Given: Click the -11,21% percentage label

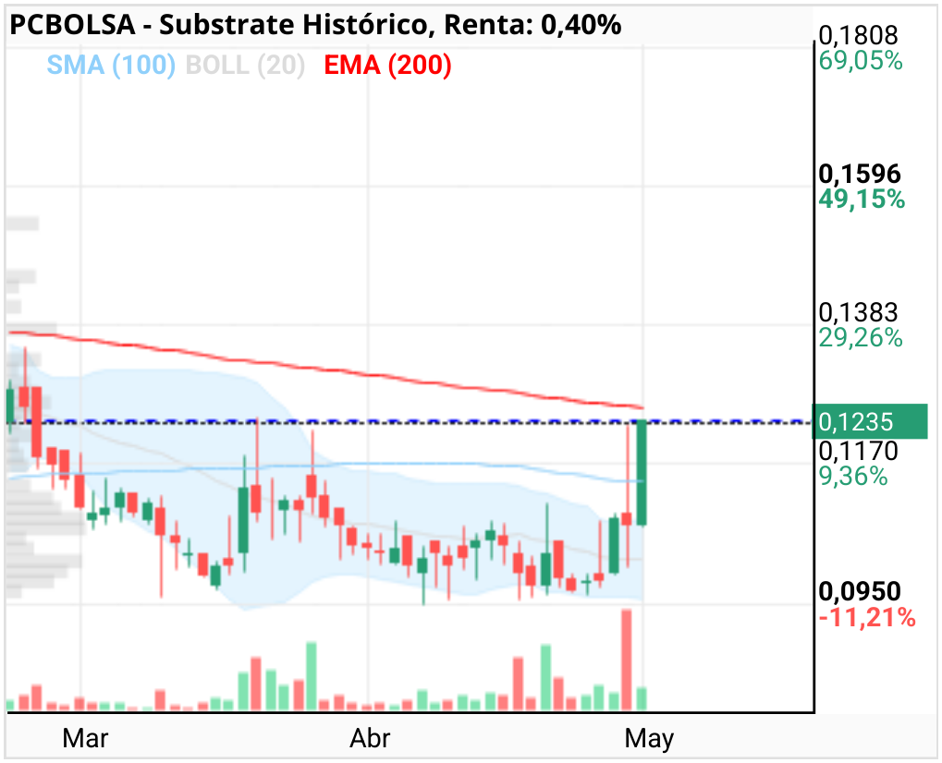Looking at the screenshot, I should (867, 617).
